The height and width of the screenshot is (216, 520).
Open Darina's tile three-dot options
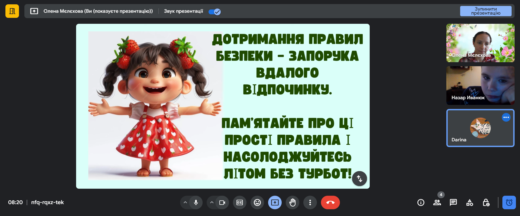[506, 117]
